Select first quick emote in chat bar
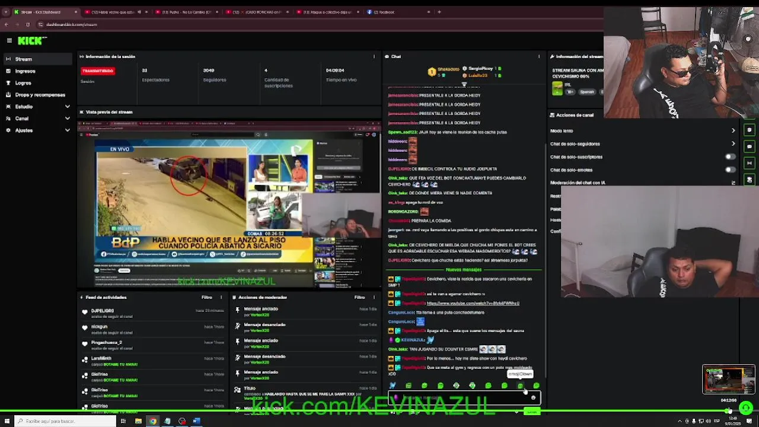This screenshot has height=427, width=759. [x=392, y=386]
